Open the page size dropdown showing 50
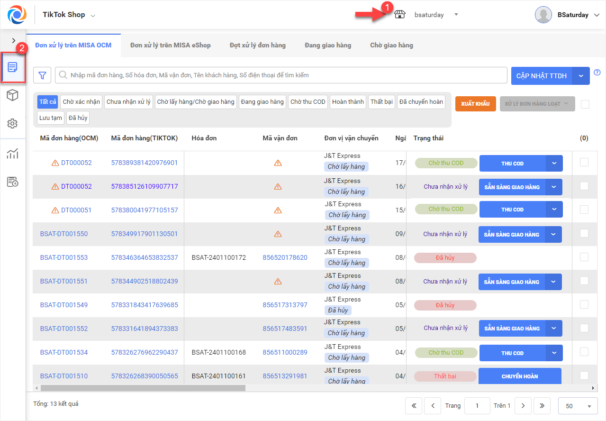The height and width of the screenshot is (421, 606). [578, 406]
